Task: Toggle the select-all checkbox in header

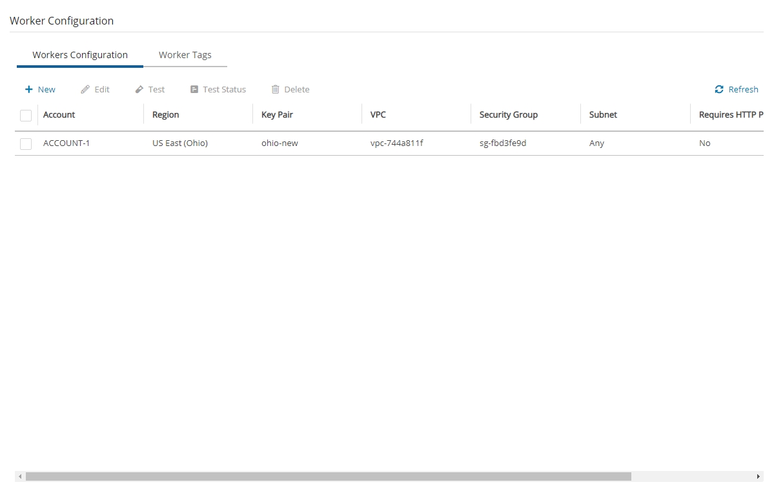Action: pyautogui.click(x=26, y=116)
